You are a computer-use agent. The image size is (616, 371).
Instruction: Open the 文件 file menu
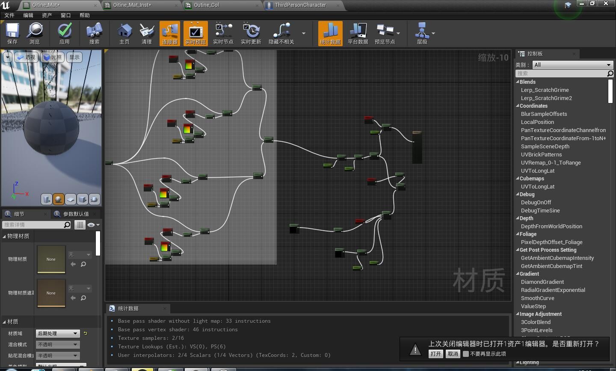[9, 15]
